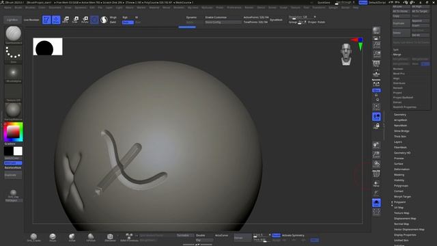Image resolution: width=437 pixels, height=246 pixels.
Task: Expand the Deformation subpalette
Action: pos(401,169)
